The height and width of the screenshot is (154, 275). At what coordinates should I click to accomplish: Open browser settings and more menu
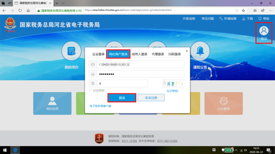(x=271, y=10)
